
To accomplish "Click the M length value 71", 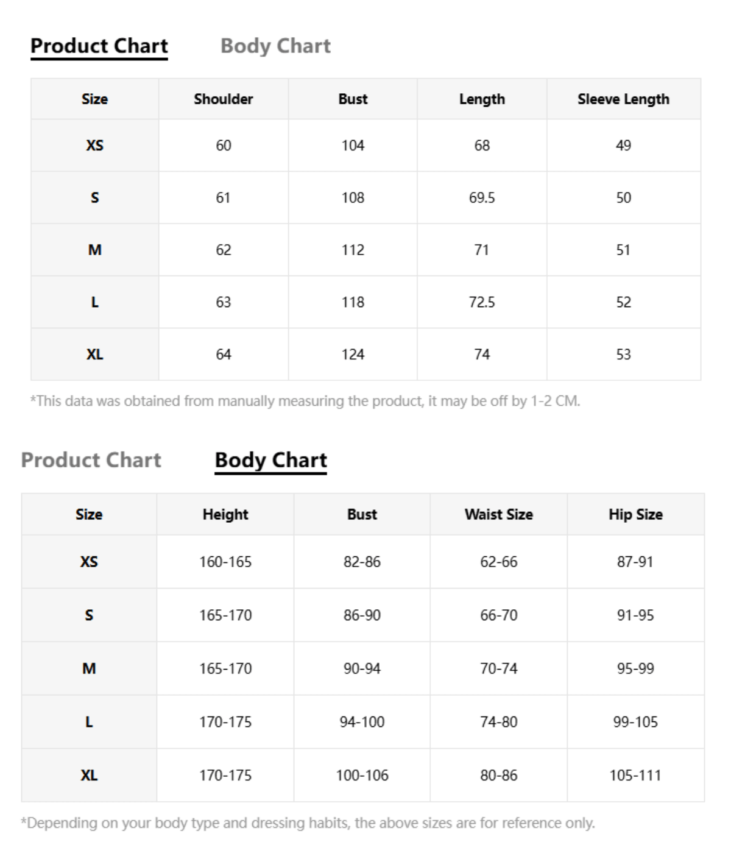I will pyautogui.click(x=482, y=250).
